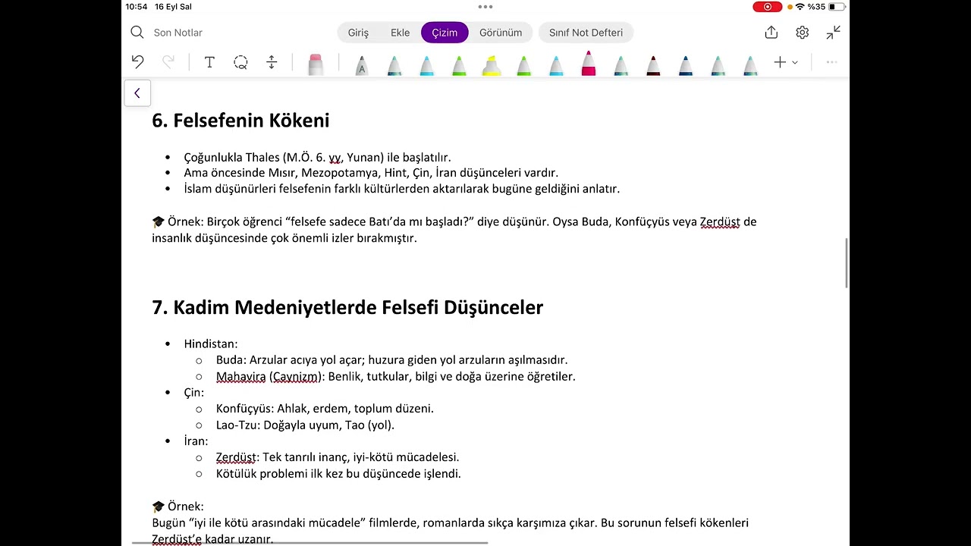Expand the dropdown arrow beside the plus

(795, 62)
